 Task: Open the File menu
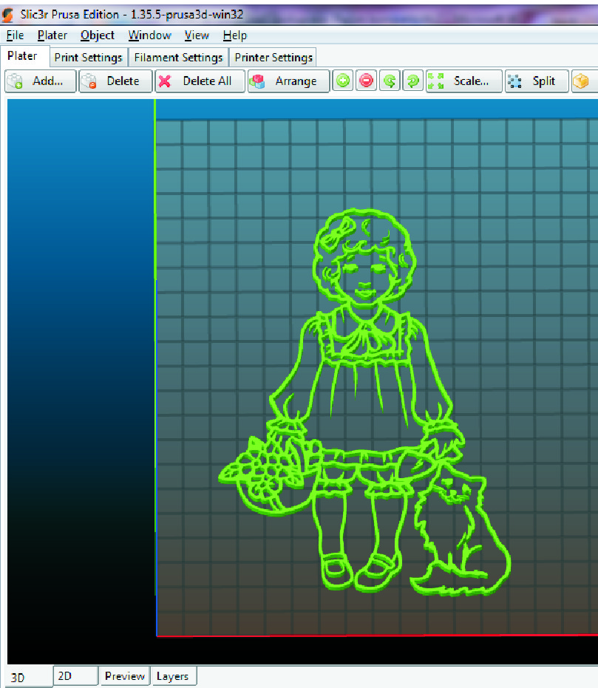click(x=15, y=35)
